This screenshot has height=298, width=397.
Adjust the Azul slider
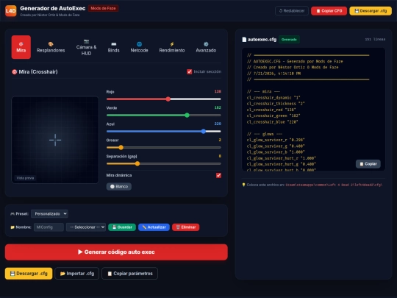coord(163,131)
